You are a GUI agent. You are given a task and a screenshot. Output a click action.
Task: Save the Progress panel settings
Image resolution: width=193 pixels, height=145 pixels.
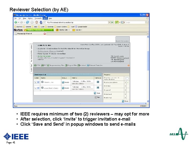[x=125, y=101]
